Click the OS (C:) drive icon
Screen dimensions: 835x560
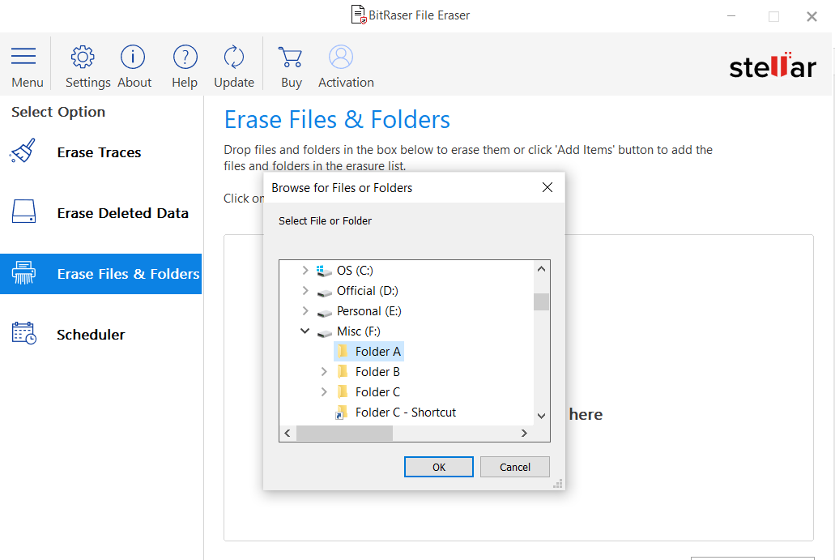coord(324,271)
